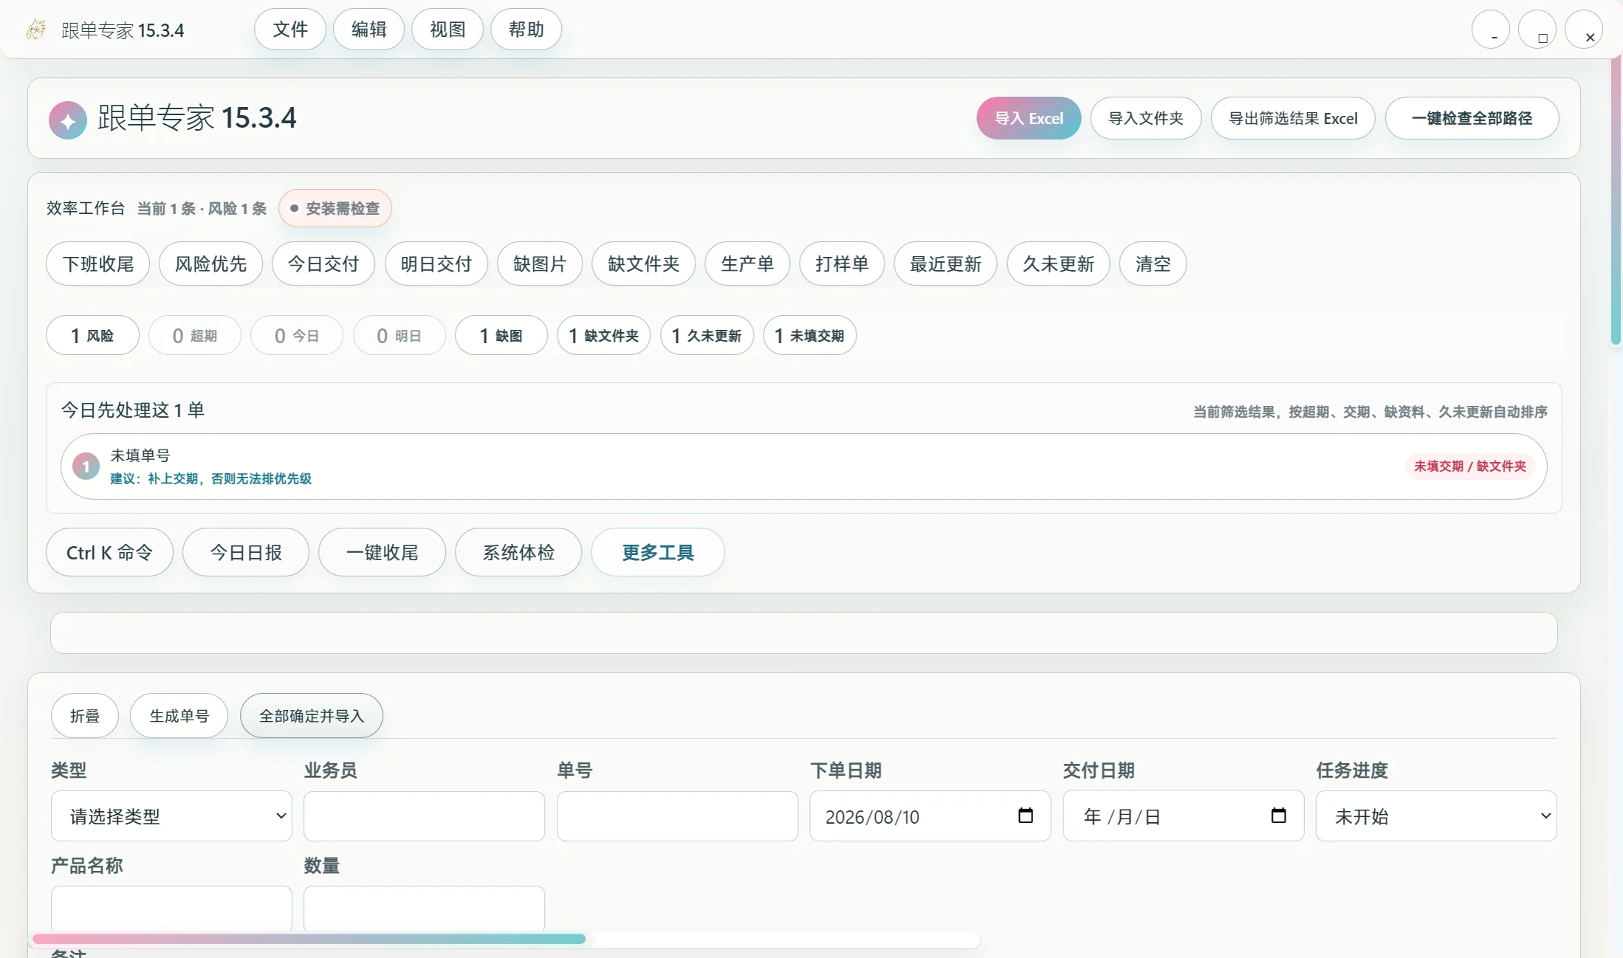Image resolution: width=1623 pixels, height=958 pixels.
Task: Select the 0 明日 counter chip
Action: tap(399, 336)
